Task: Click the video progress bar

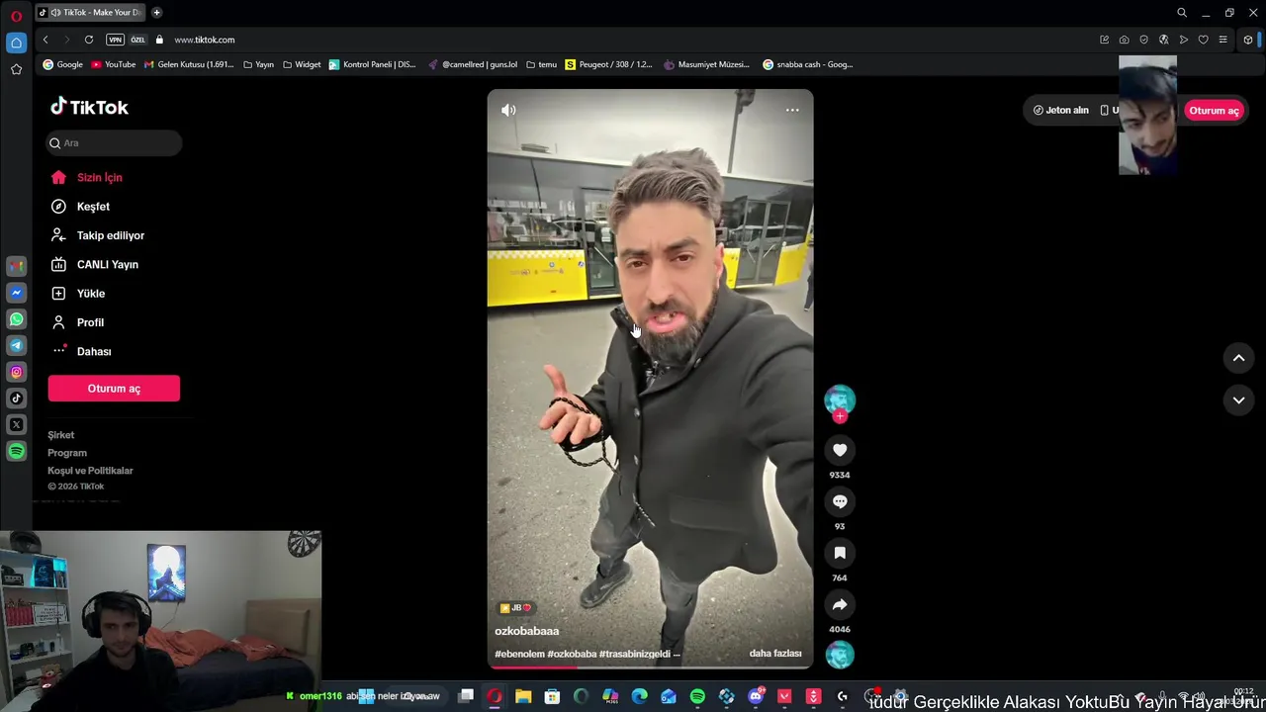Action: pyautogui.click(x=650, y=667)
